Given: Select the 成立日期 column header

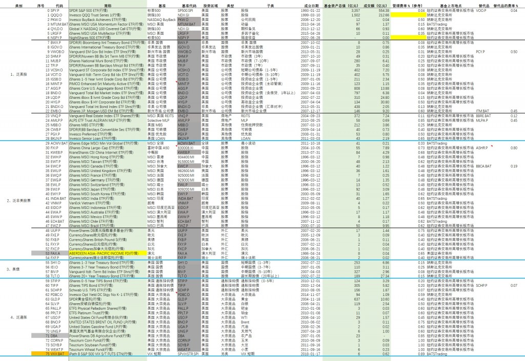Looking at the screenshot, I should click(x=311, y=6).
